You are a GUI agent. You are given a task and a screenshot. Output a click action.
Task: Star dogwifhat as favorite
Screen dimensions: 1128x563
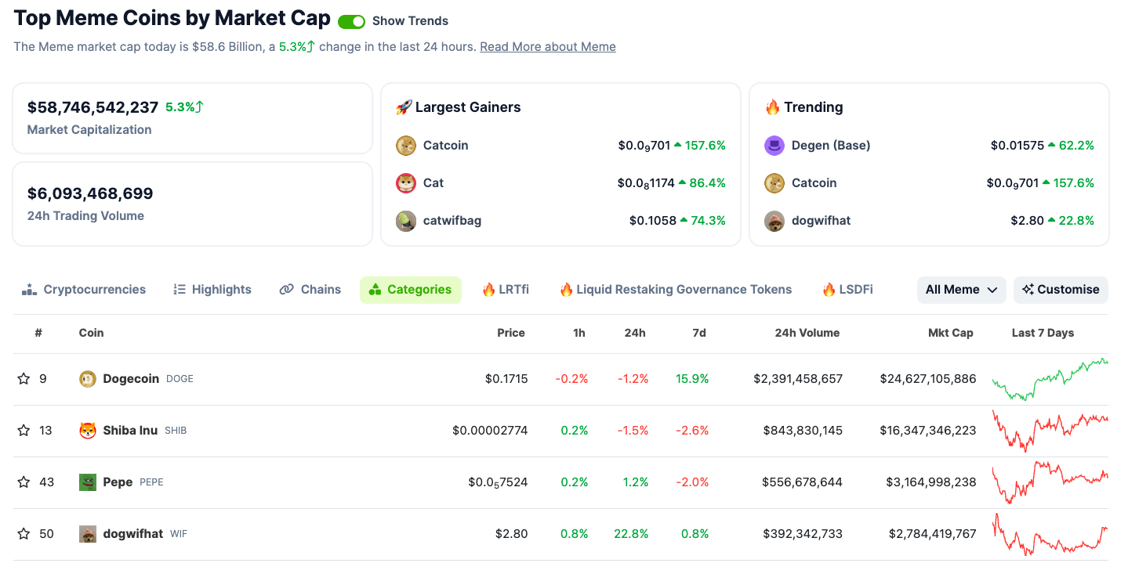(x=24, y=534)
